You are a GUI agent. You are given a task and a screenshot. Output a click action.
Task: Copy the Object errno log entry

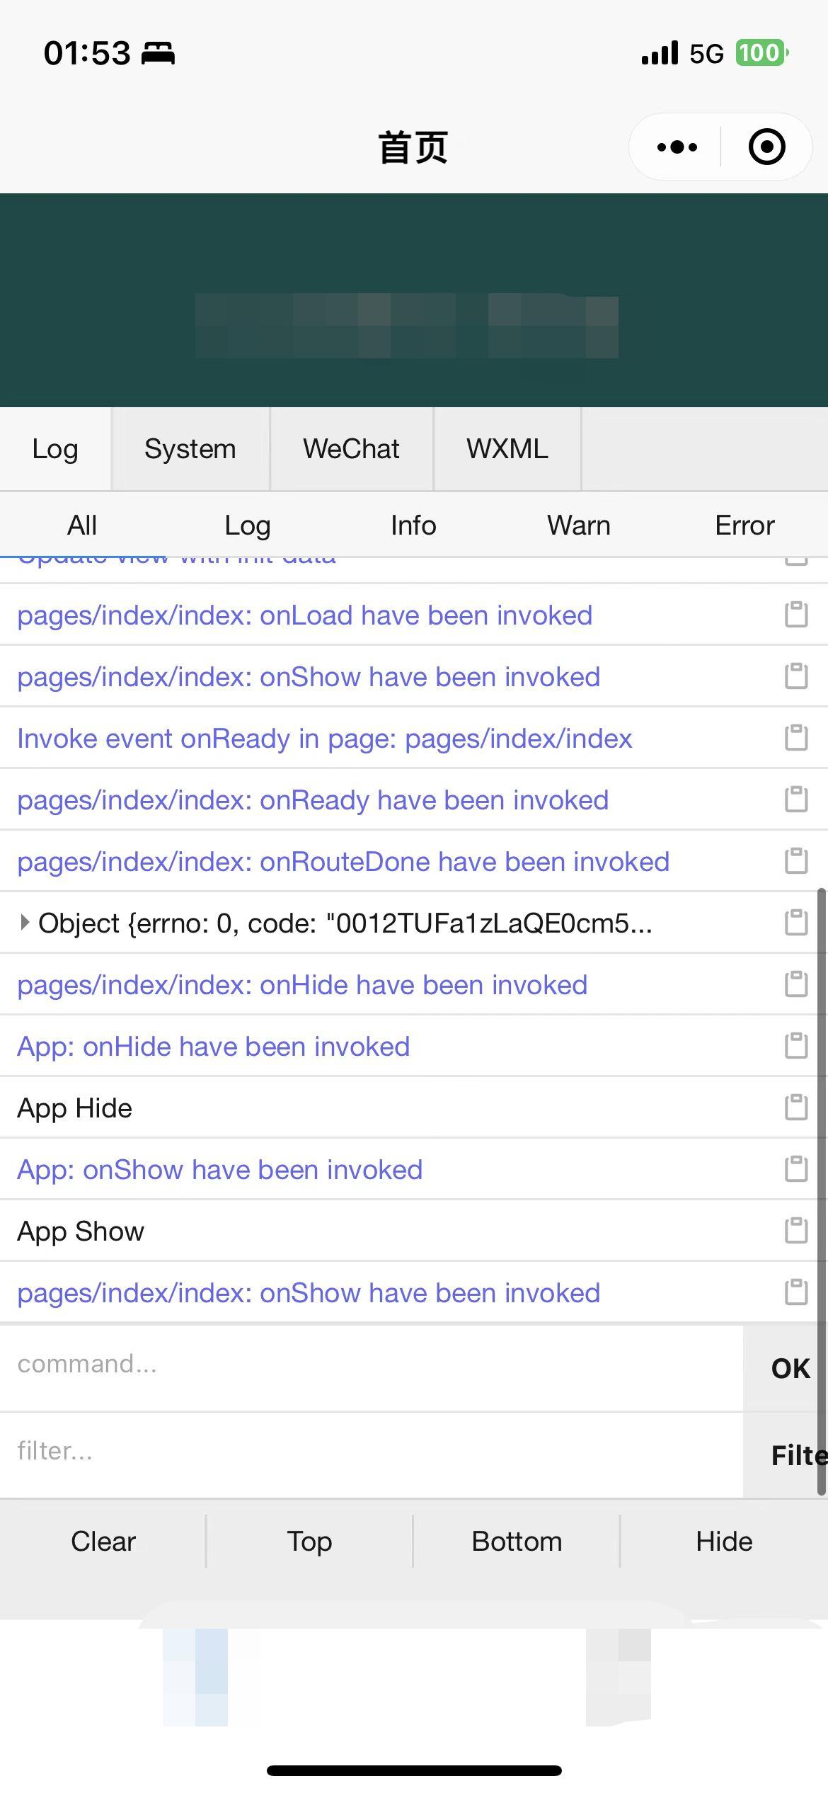796,923
